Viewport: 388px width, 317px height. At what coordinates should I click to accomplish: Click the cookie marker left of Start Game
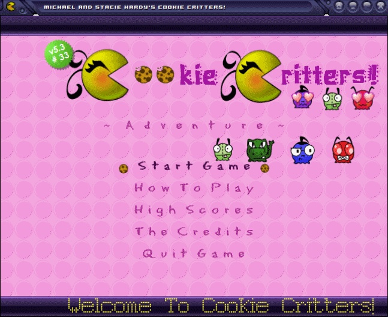click(x=124, y=169)
